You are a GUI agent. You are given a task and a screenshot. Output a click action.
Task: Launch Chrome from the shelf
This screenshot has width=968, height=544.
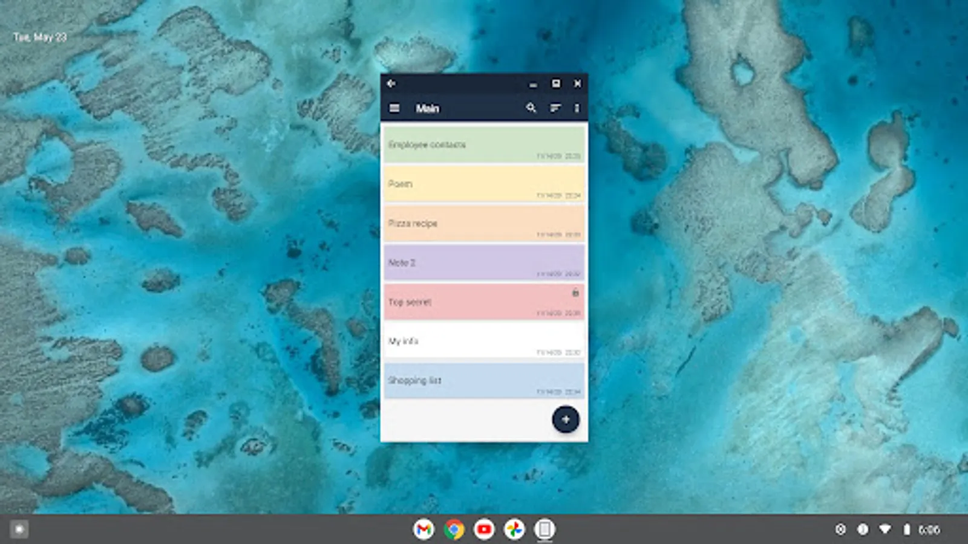tap(454, 529)
